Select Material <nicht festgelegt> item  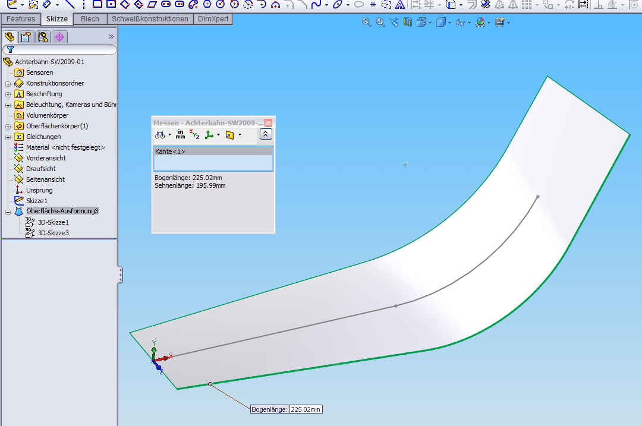tap(65, 147)
